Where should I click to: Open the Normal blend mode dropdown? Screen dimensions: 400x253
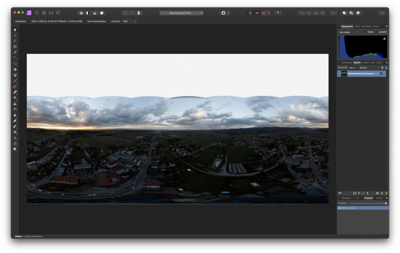[x=369, y=68]
